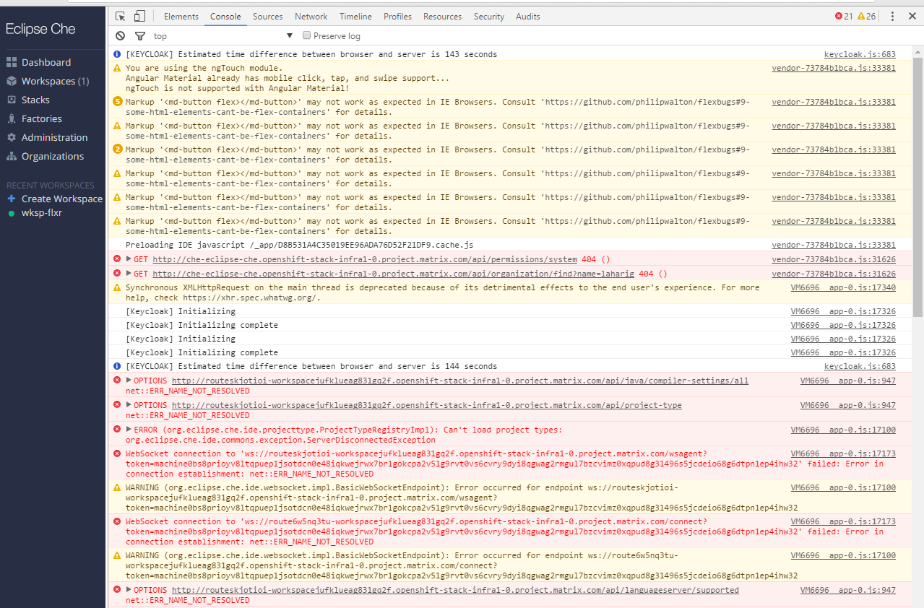Viewport: 924px width, 608px height.
Task: Open the api/languageserver/supported URL link
Action: pyautogui.click(x=455, y=590)
